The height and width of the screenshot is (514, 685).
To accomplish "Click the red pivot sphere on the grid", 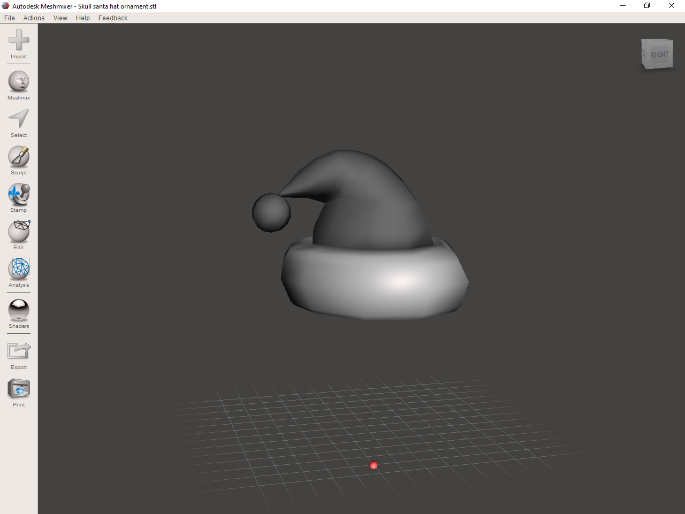I will click(374, 465).
